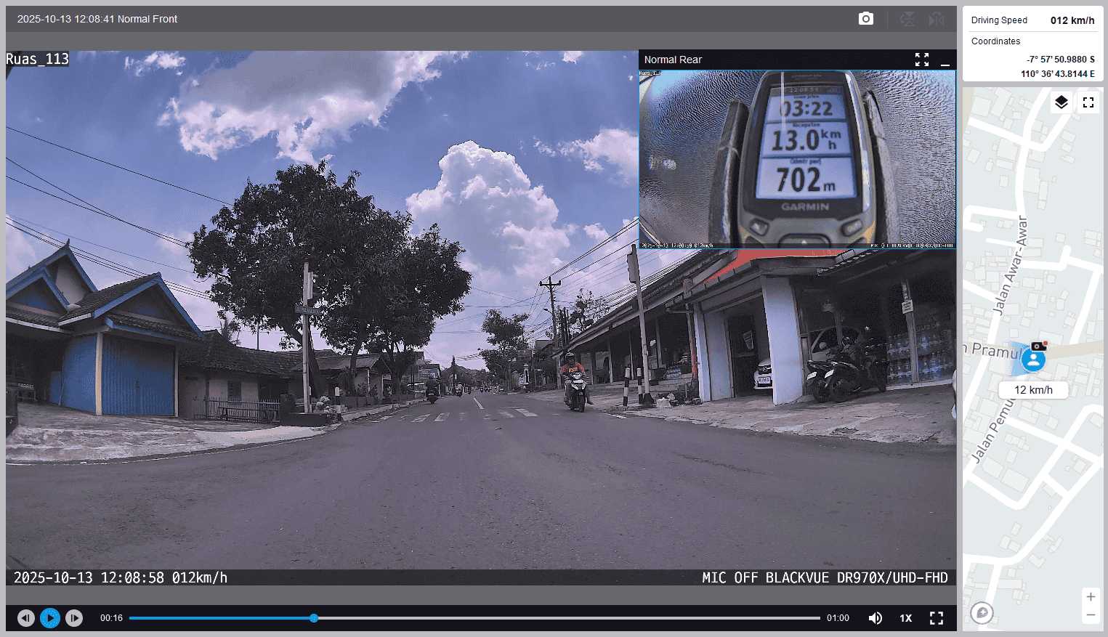
Task: Mute the video volume
Action: [876, 618]
